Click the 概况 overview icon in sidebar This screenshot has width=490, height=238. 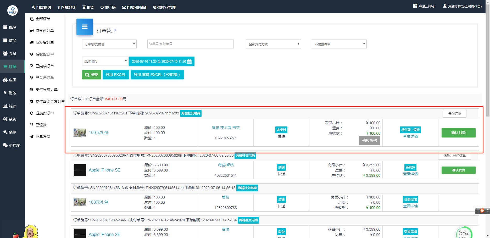(x=5, y=27)
